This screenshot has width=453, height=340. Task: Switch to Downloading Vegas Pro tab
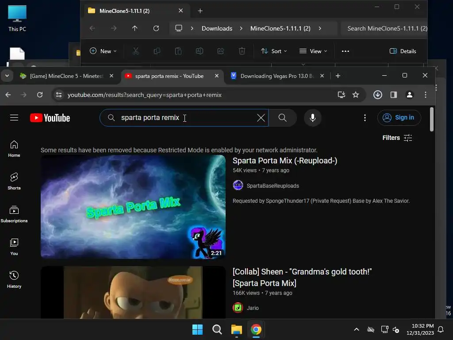pos(277,76)
